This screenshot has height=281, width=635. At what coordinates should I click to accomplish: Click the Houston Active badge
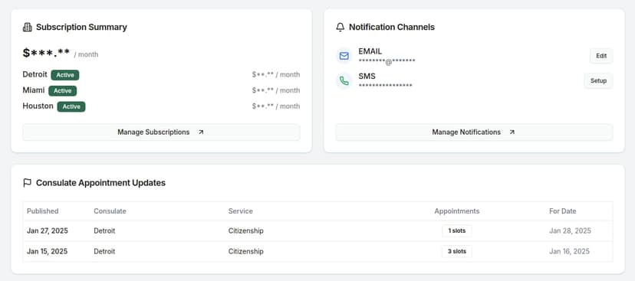[x=71, y=106]
